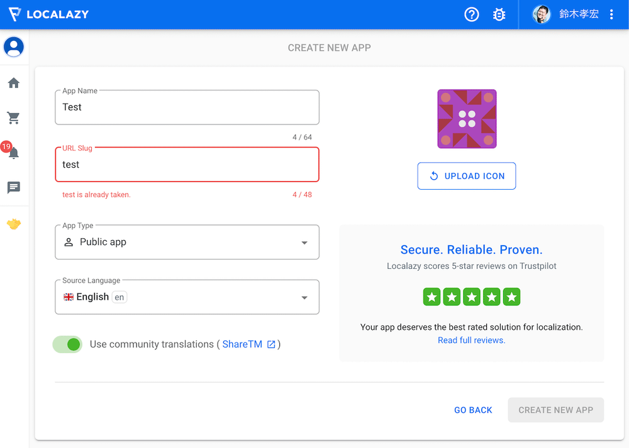Go to Home in the sidebar
Screen dimensions: 629x448
(x=14, y=83)
